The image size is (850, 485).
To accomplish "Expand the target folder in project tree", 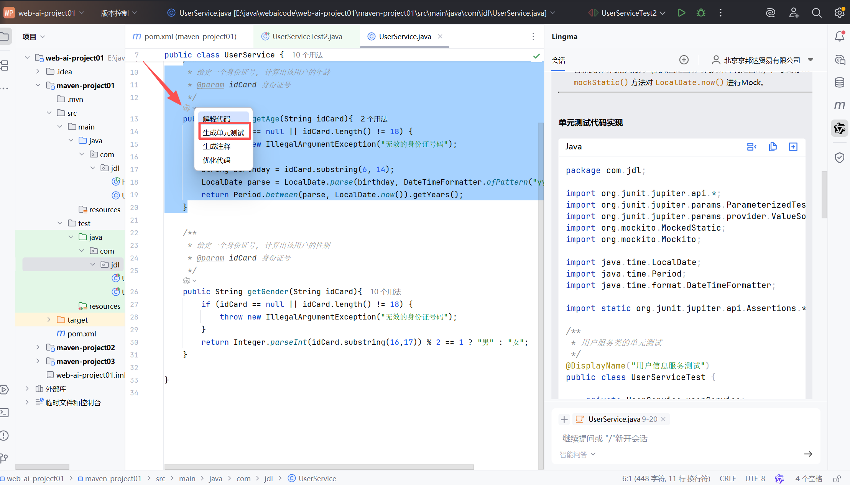I will point(49,320).
